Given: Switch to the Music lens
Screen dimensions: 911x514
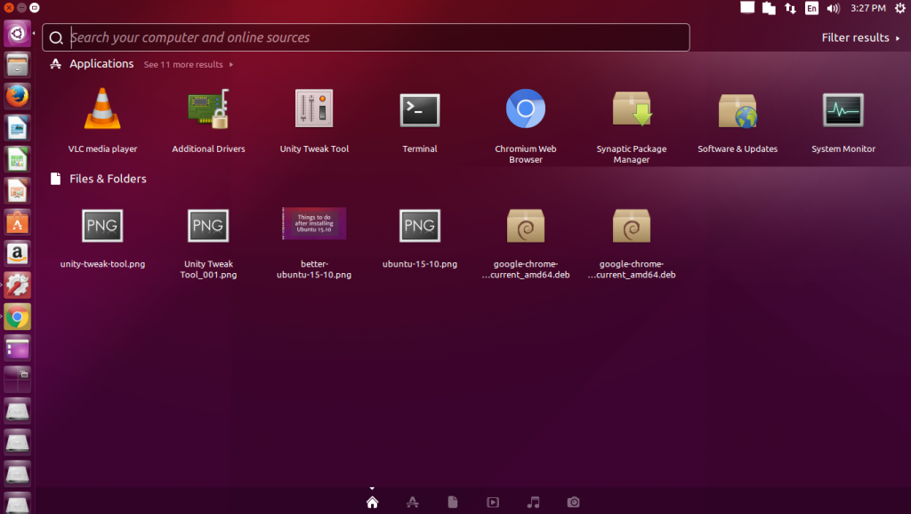Looking at the screenshot, I should (533, 502).
